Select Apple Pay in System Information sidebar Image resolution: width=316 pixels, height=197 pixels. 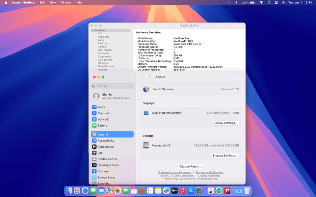pos(103,37)
